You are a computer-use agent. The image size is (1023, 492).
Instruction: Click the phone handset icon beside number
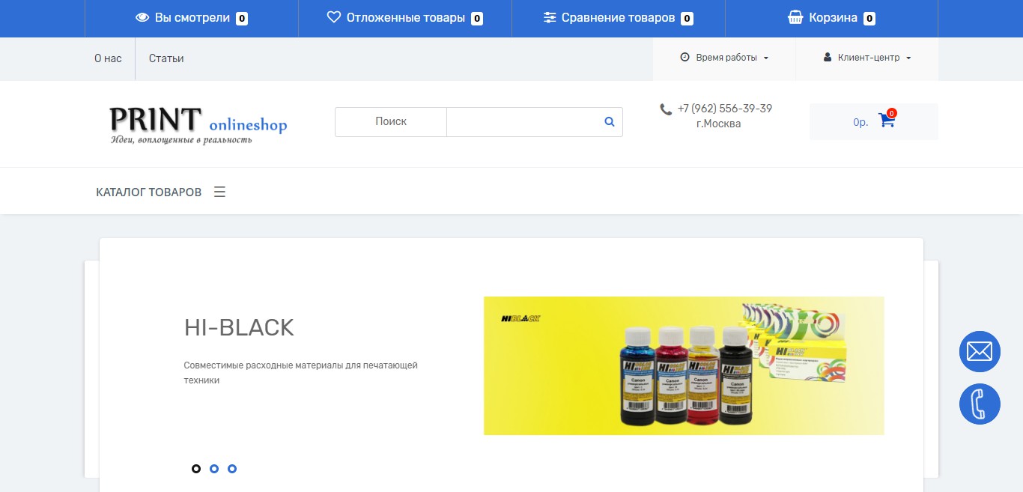[x=666, y=109]
